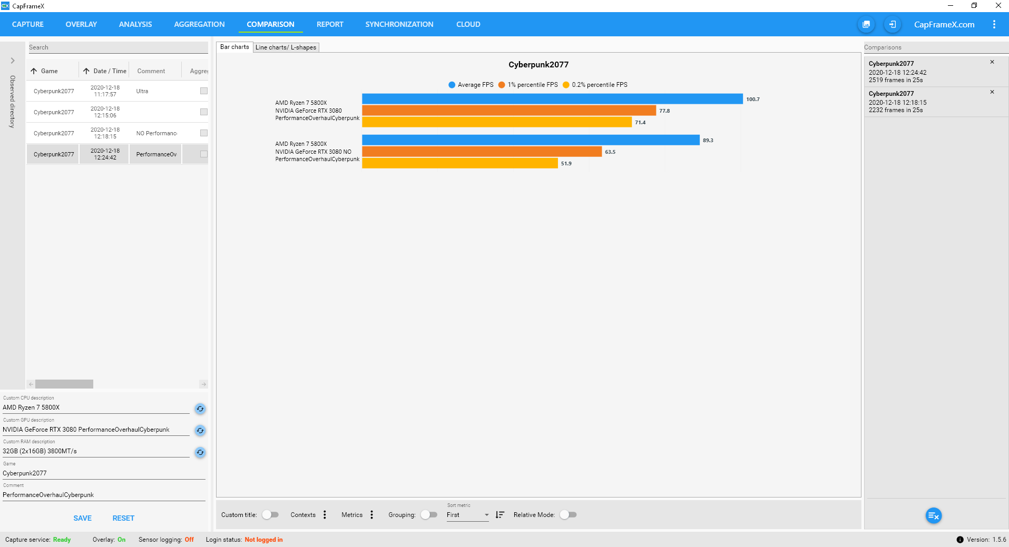Open the OVERLAY tab

coord(81,24)
